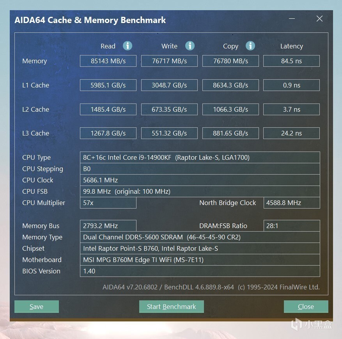The width and height of the screenshot is (342, 339).
Task: Click the L3 Cache Copy value 881.65 GB/s
Action: (x=230, y=133)
